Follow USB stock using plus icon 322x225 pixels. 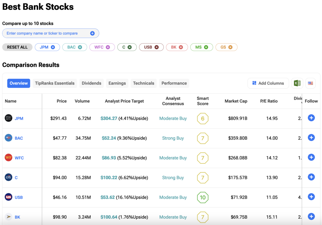[x=311, y=197]
